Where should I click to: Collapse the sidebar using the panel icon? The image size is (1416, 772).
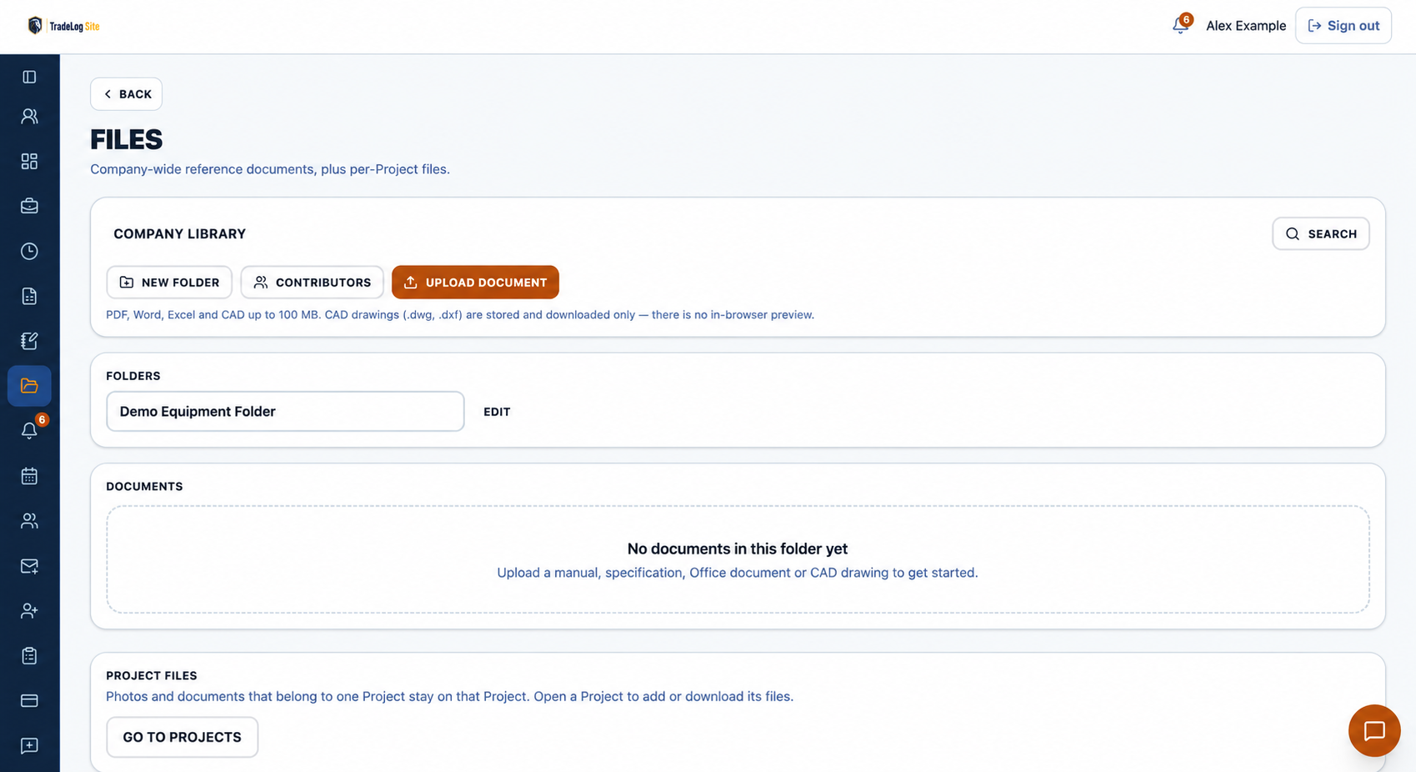pyautogui.click(x=29, y=77)
